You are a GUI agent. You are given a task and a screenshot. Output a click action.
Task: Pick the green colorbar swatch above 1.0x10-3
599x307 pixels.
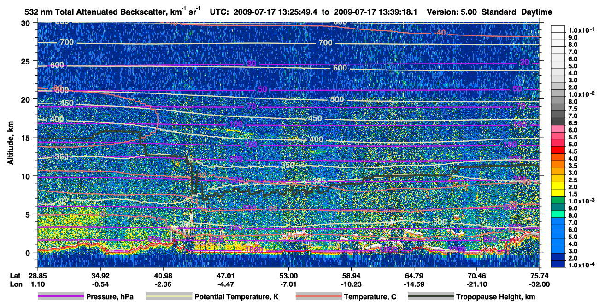click(x=558, y=200)
